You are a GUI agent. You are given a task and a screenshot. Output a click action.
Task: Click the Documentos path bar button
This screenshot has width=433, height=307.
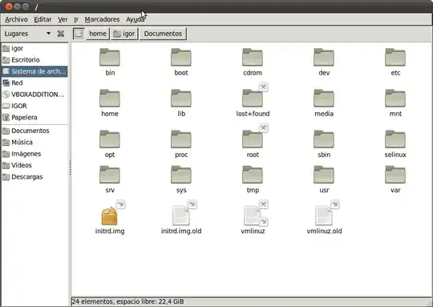[x=163, y=34]
